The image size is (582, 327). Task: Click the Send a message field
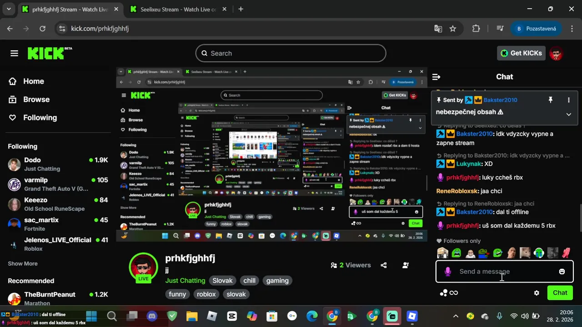[505, 272]
